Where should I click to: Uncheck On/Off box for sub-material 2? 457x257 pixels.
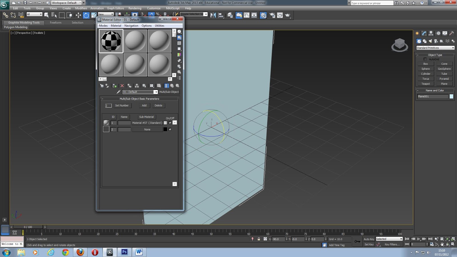tap(170, 129)
